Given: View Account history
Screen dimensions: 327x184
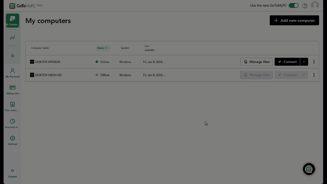Looking at the screenshot, I should click(x=13, y=124).
